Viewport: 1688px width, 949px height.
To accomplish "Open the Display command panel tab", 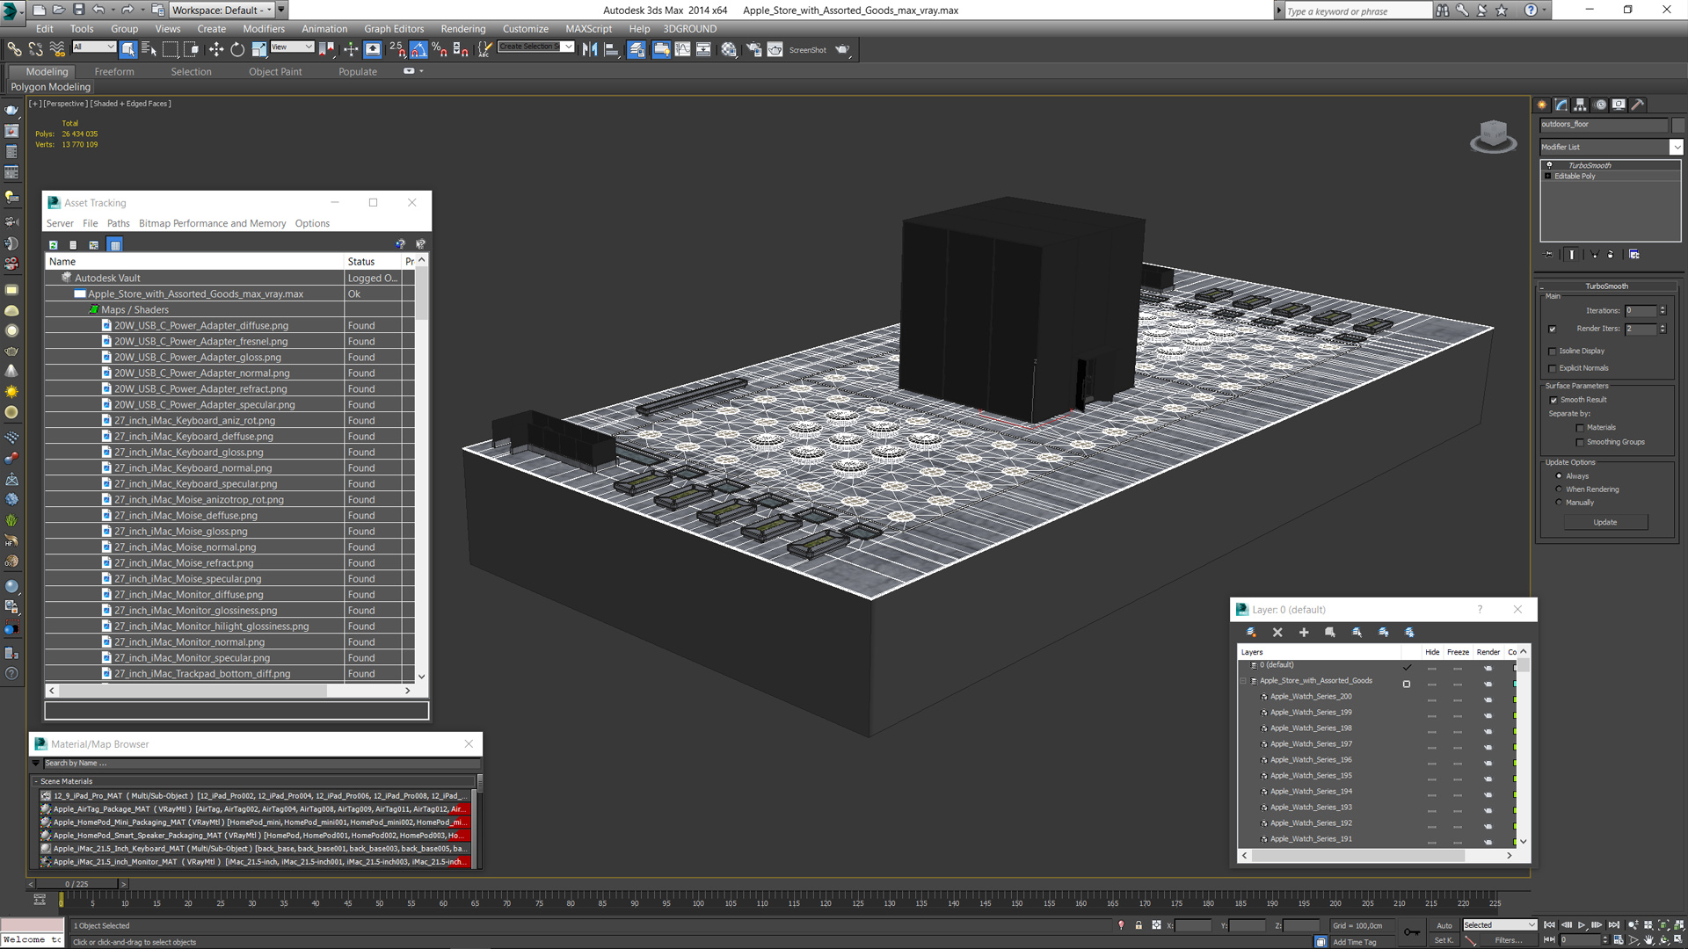I will pos(1619,105).
